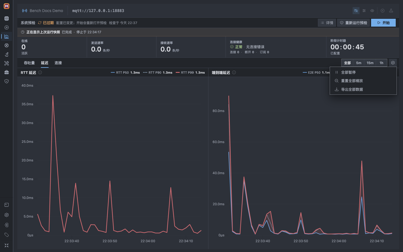
Task: Toggle the crossed-out eye hide button
Action: pyautogui.click(x=356, y=11)
